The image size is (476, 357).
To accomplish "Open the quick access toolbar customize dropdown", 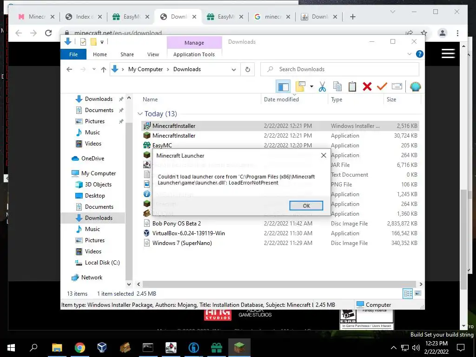I will click(x=102, y=42).
